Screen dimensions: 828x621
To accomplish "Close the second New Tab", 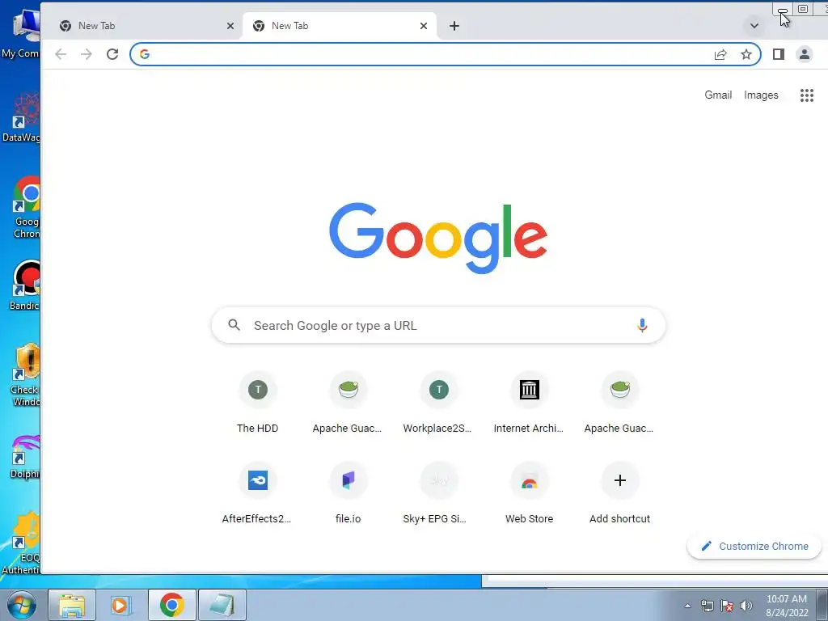I will (424, 26).
